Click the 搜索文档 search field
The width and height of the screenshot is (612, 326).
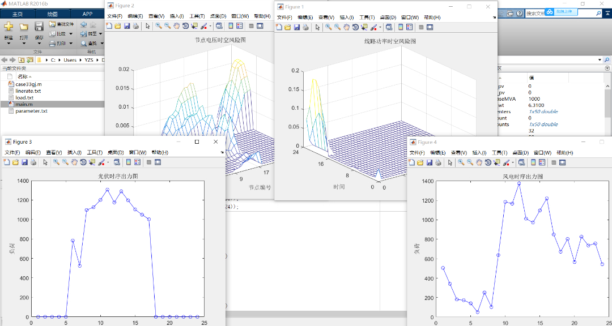(535, 13)
